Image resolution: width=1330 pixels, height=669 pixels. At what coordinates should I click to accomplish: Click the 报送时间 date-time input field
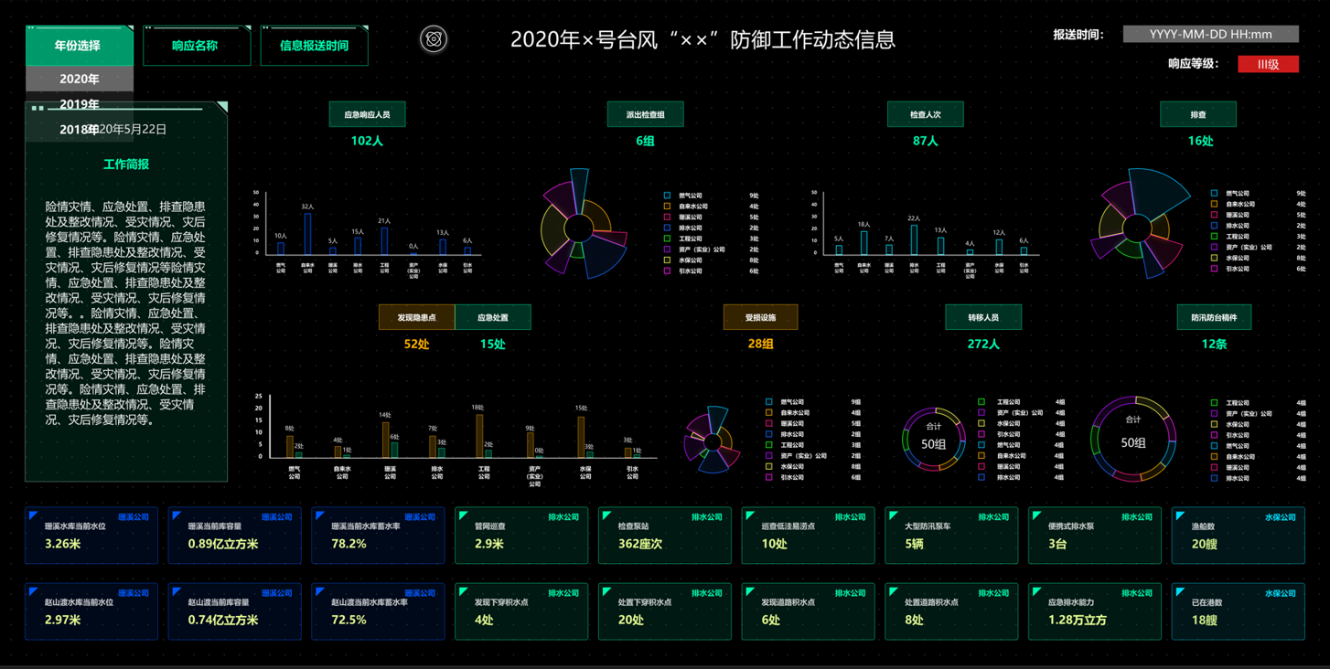[1210, 35]
